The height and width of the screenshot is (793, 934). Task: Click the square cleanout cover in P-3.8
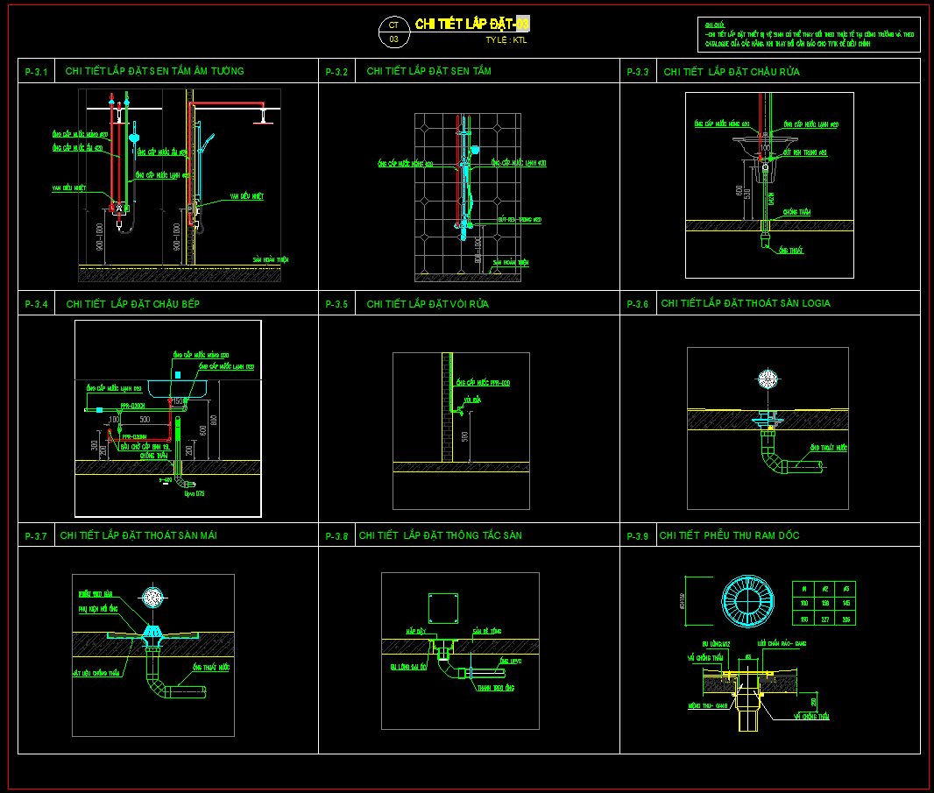coord(443,608)
